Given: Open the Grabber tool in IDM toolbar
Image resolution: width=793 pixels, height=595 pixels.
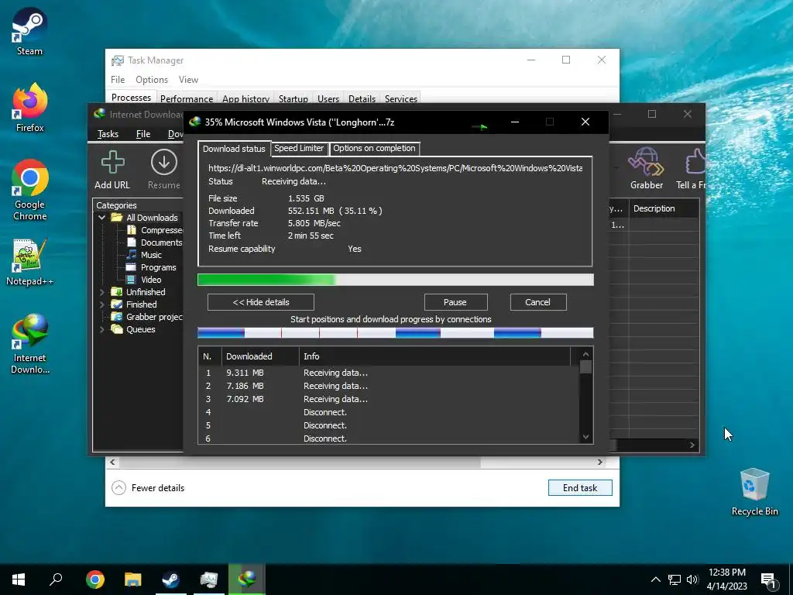Looking at the screenshot, I should [646, 169].
